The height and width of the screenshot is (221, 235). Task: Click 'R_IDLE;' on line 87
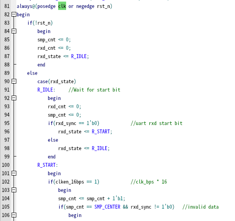[80, 57]
